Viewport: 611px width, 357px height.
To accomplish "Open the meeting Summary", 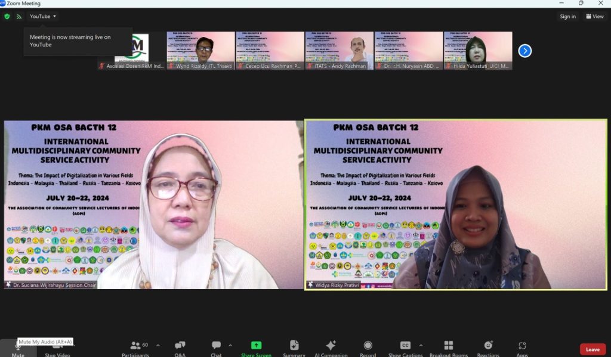I will click(294, 347).
